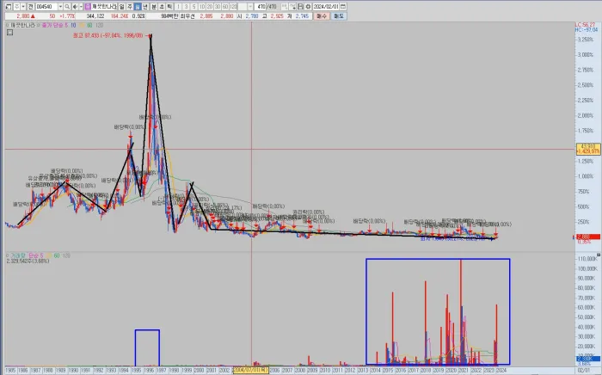The height and width of the screenshot is (375, 602).
Task: Open the calendar date picker icon
Action: point(343,7)
